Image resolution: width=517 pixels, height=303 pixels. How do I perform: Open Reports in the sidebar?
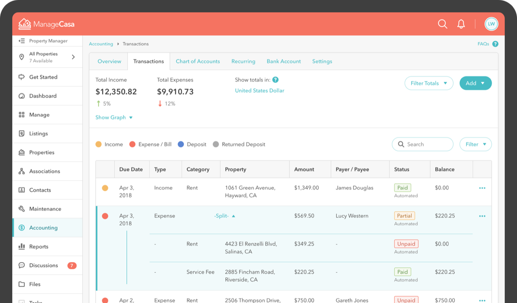tap(47, 246)
